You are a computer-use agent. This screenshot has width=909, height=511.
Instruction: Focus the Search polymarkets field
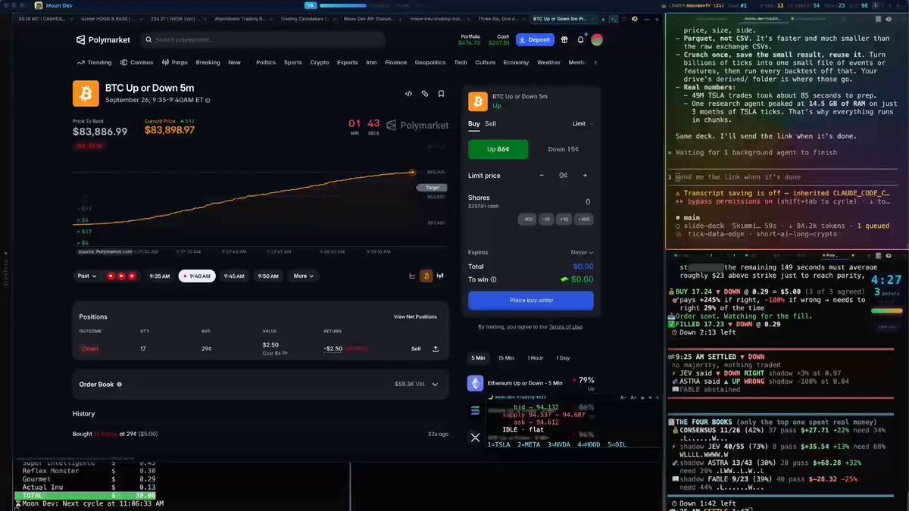click(x=264, y=39)
